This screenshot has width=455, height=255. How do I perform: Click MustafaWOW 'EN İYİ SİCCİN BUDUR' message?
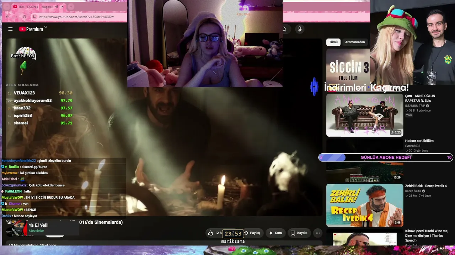38,197
